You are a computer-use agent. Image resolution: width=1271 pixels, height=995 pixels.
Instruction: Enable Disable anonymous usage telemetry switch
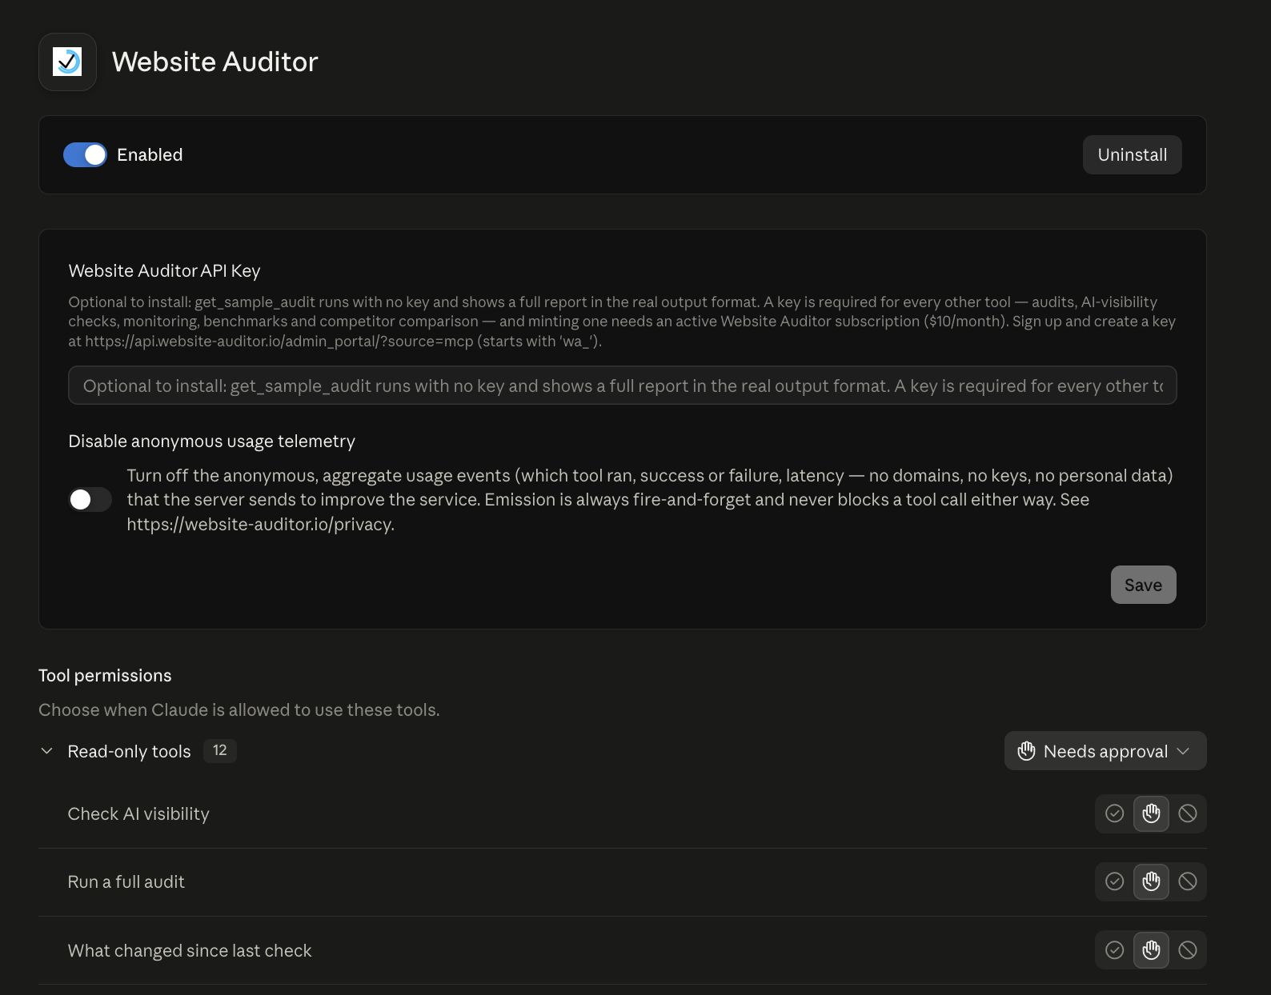point(90,500)
